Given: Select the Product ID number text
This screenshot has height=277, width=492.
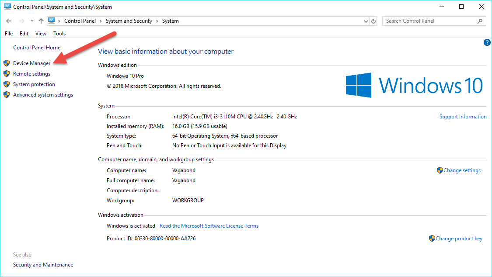Looking at the screenshot, I should 165,239.
